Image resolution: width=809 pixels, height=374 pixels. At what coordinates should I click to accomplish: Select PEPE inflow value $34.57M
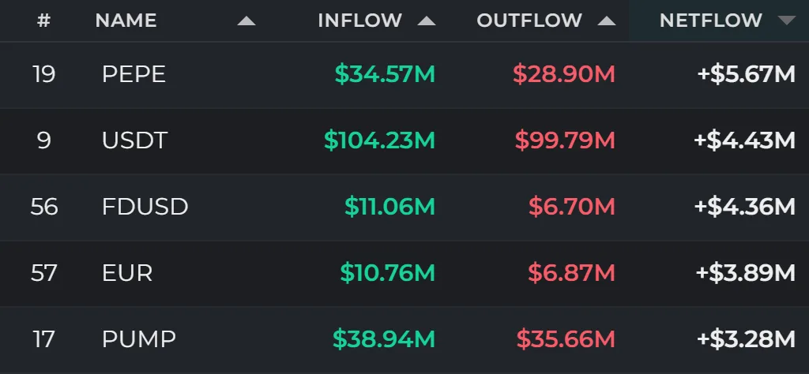click(x=385, y=75)
